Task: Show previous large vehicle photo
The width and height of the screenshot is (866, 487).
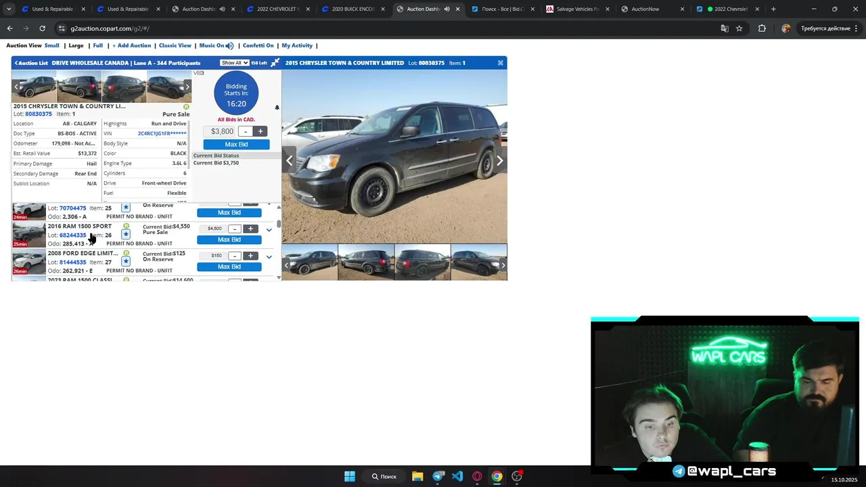Action: tap(289, 160)
